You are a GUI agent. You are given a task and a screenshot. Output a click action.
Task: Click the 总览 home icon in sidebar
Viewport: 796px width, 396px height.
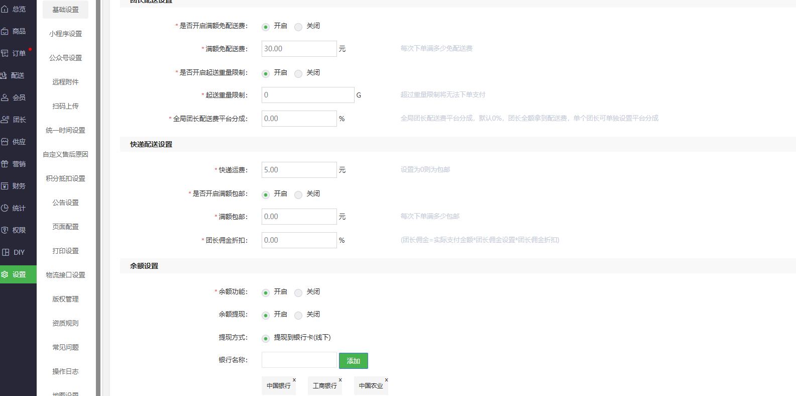pos(5,9)
